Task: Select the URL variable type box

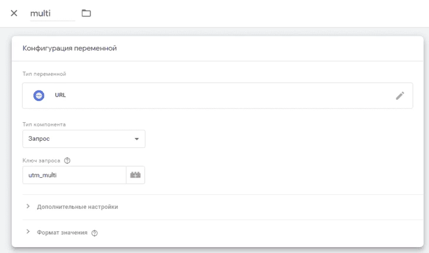Action: click(217, 96)
